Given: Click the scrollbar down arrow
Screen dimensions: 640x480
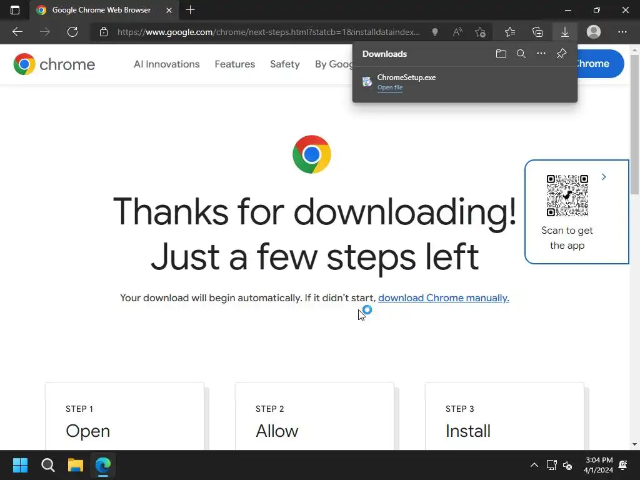Looking at the screenshot, I should [634, 444].
